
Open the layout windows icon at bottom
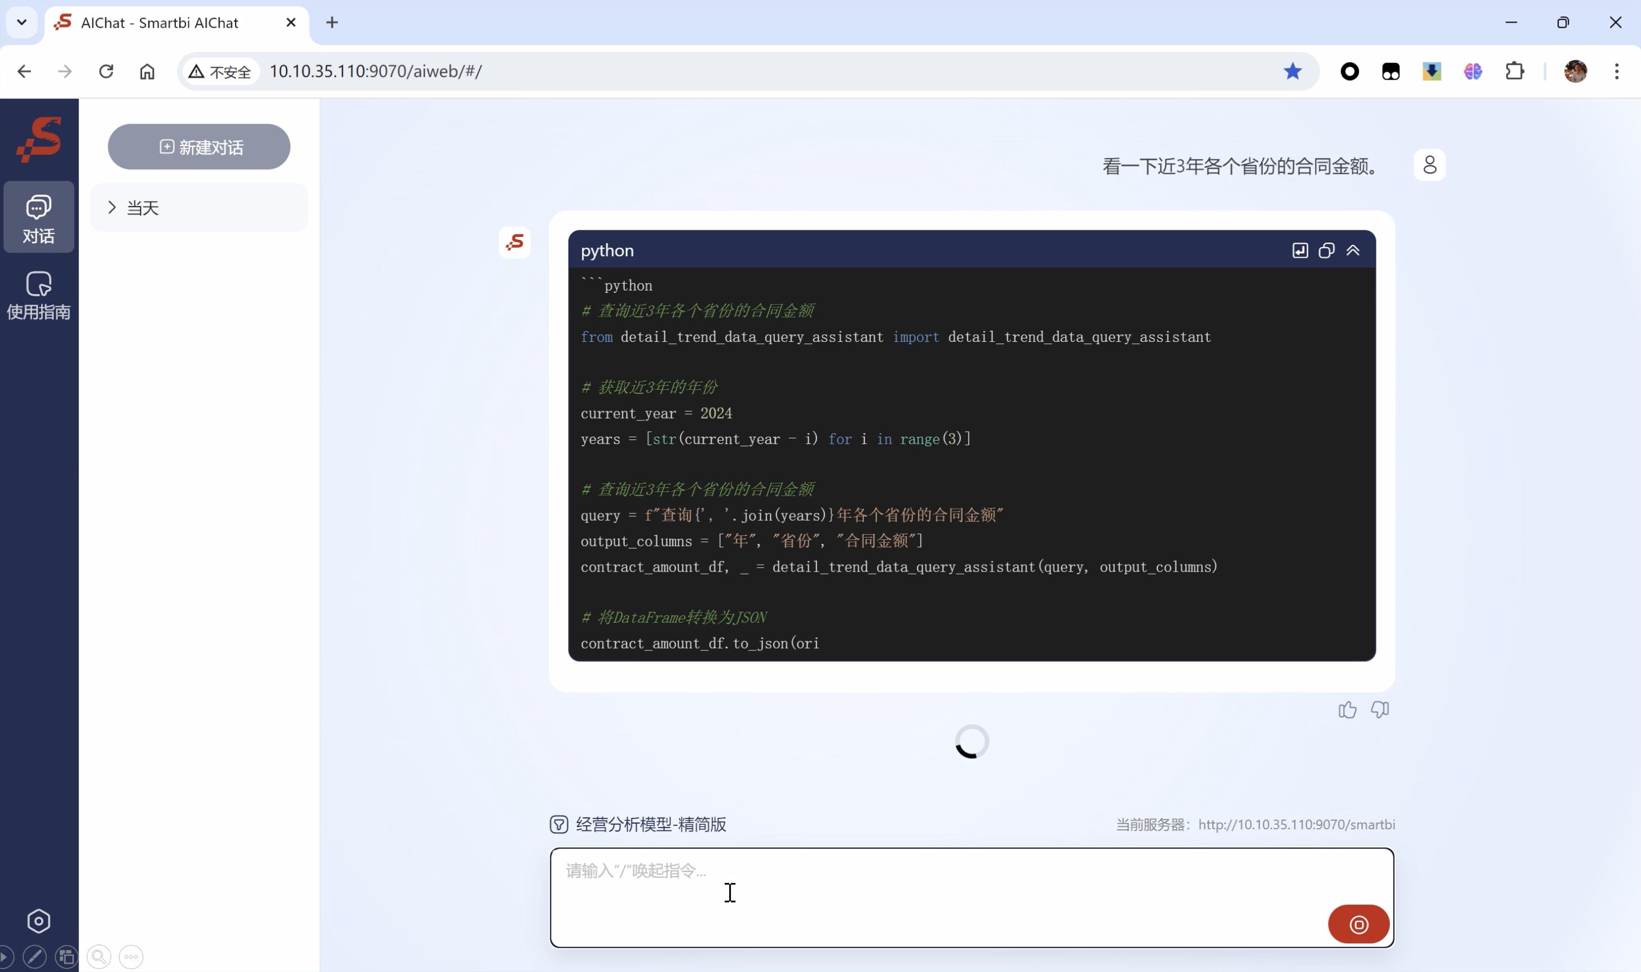tap(67, 957)
